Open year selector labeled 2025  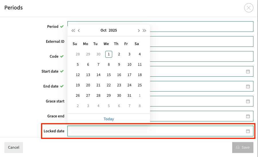tap(113, 30)
